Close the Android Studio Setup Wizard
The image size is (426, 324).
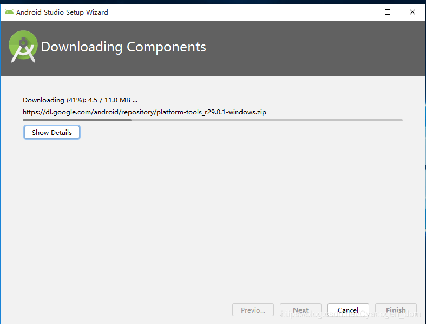(x=412, y=12)
